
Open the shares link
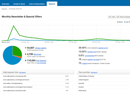[x=84, y=64]
